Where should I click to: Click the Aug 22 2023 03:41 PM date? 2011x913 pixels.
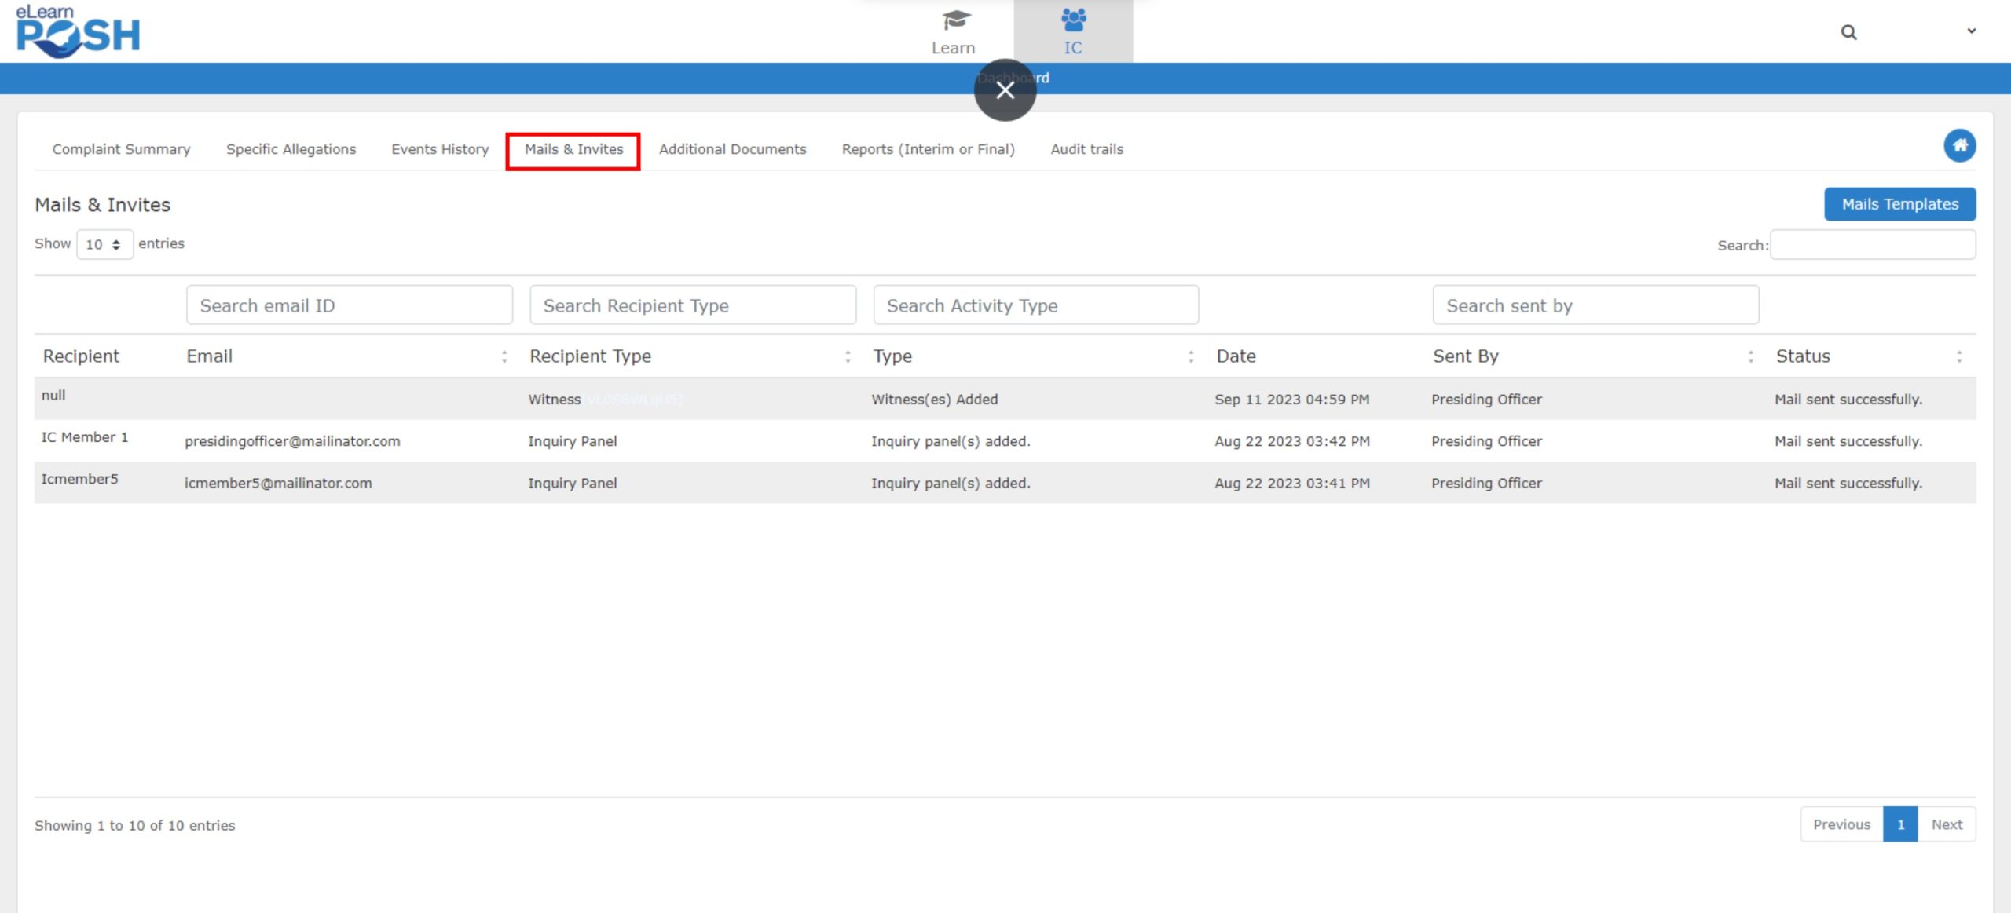pos(1291,483)
